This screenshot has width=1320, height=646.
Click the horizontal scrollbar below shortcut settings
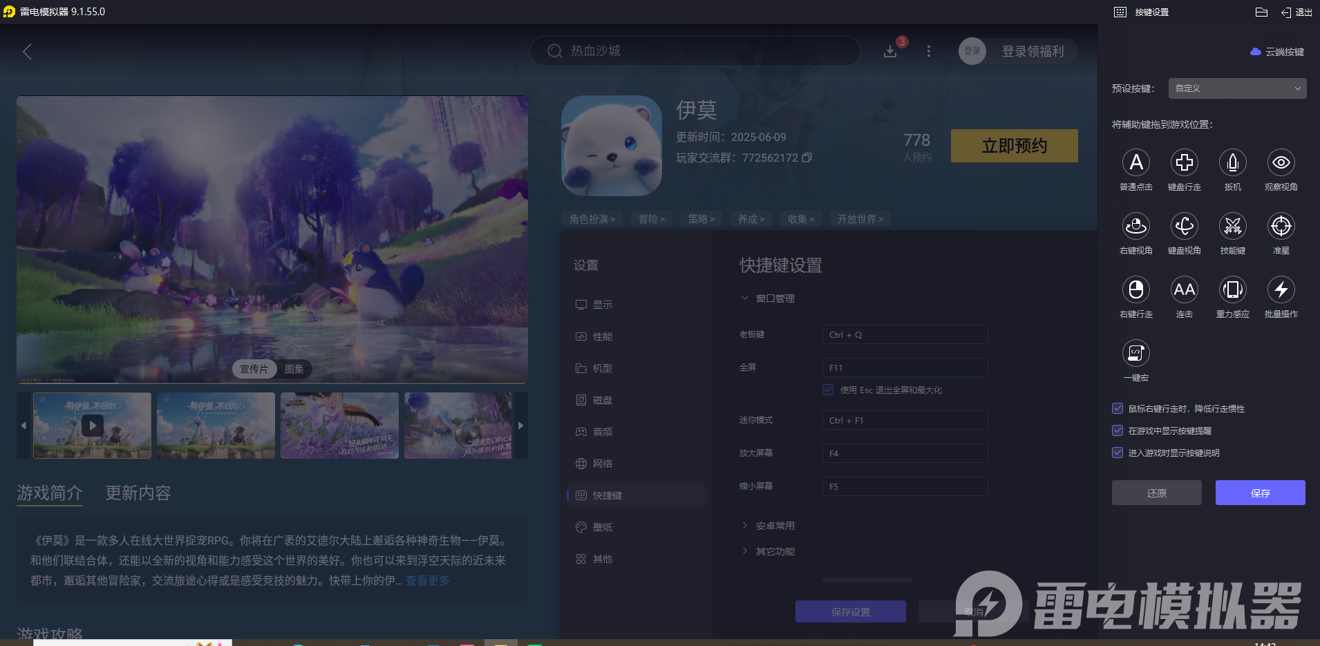(867, 580)
